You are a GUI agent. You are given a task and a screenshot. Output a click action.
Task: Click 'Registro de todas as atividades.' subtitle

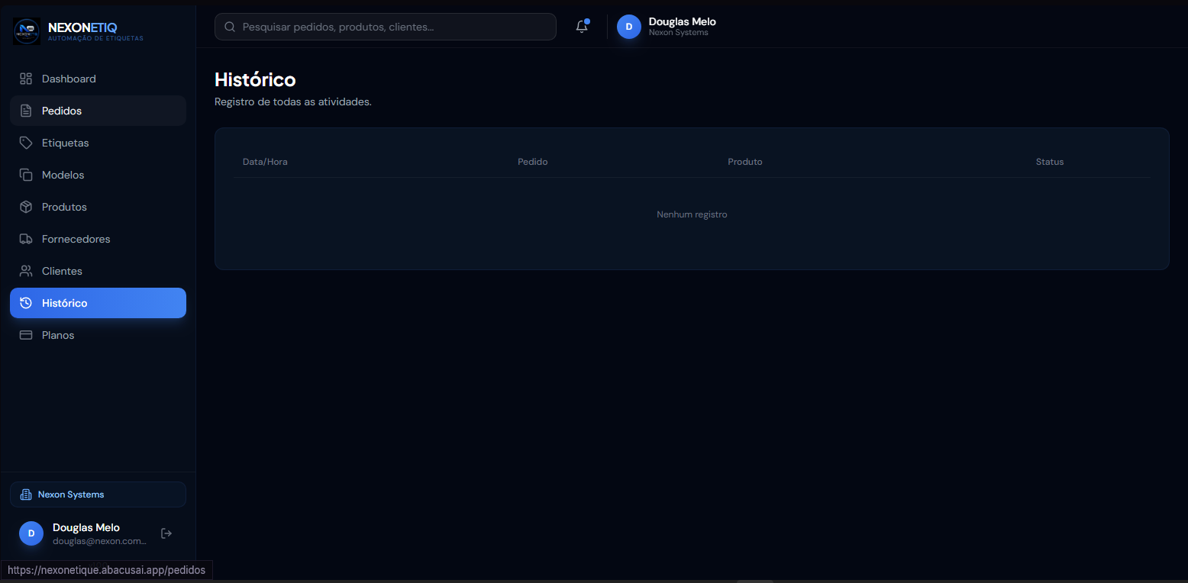[293, 101]
